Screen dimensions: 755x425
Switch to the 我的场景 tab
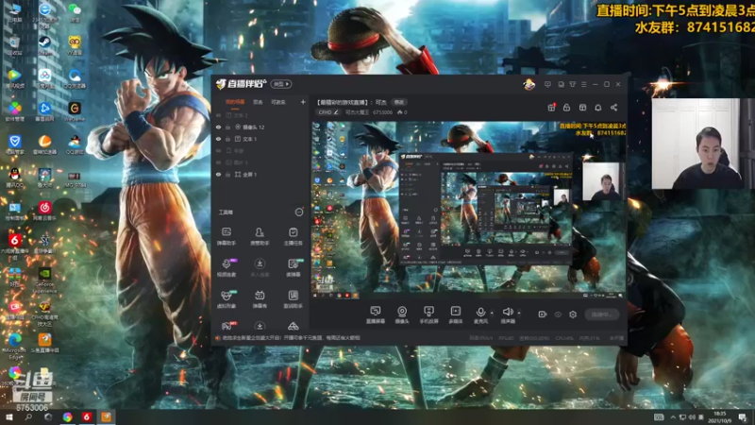[x=235, y=102]
